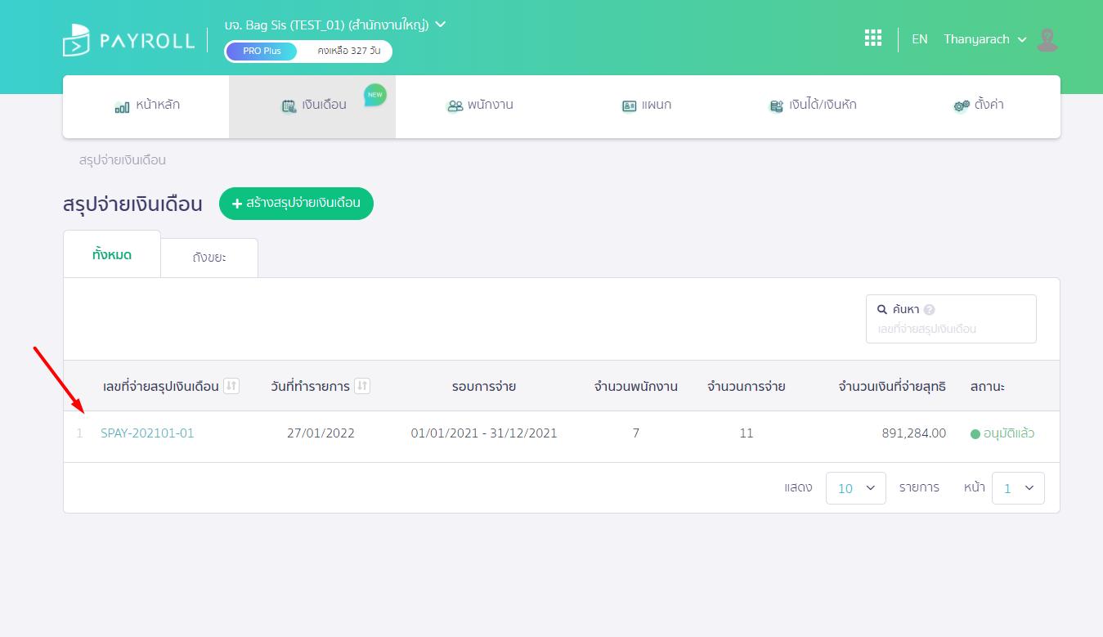The width and height of the screenshot is (1103, 637).
Task: Click the income/deduction tab icon
Action: (x=777, y=106)
